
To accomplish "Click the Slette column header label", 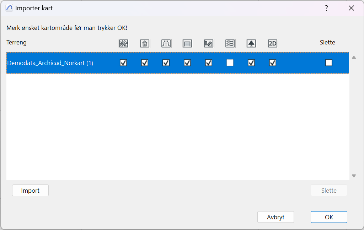I will click(x=327, y=42).
